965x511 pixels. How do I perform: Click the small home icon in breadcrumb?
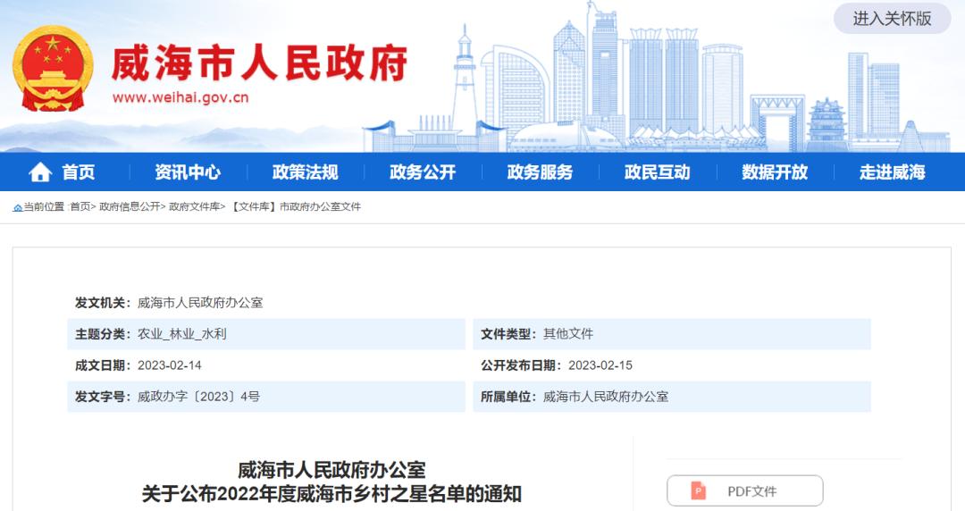coord(17,207)
